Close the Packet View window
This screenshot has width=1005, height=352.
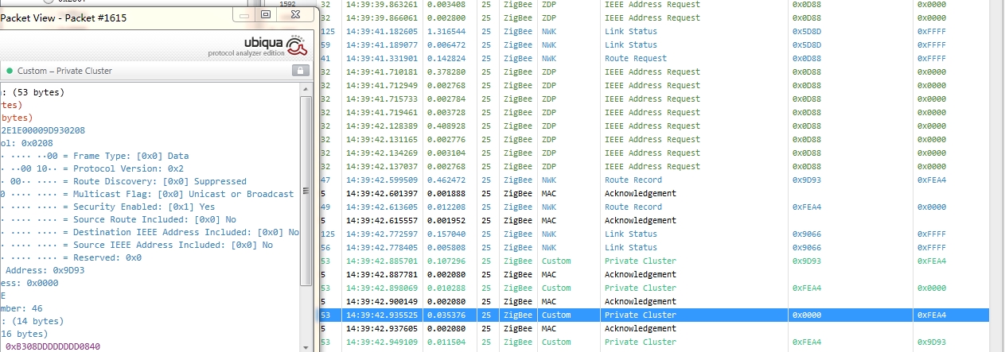pyautogui.click(x=295, y=14)
